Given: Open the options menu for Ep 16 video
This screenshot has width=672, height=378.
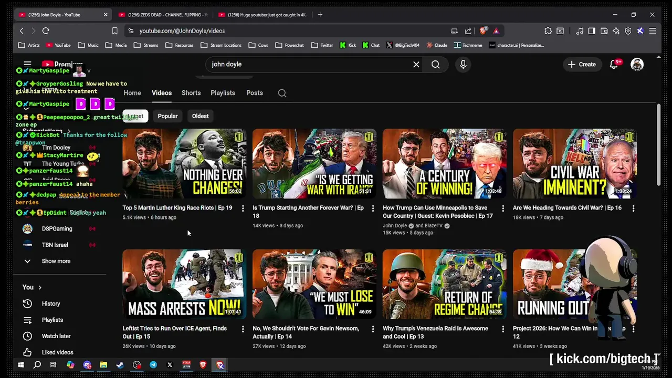Looking at the screenshot, I should (633, 208).
